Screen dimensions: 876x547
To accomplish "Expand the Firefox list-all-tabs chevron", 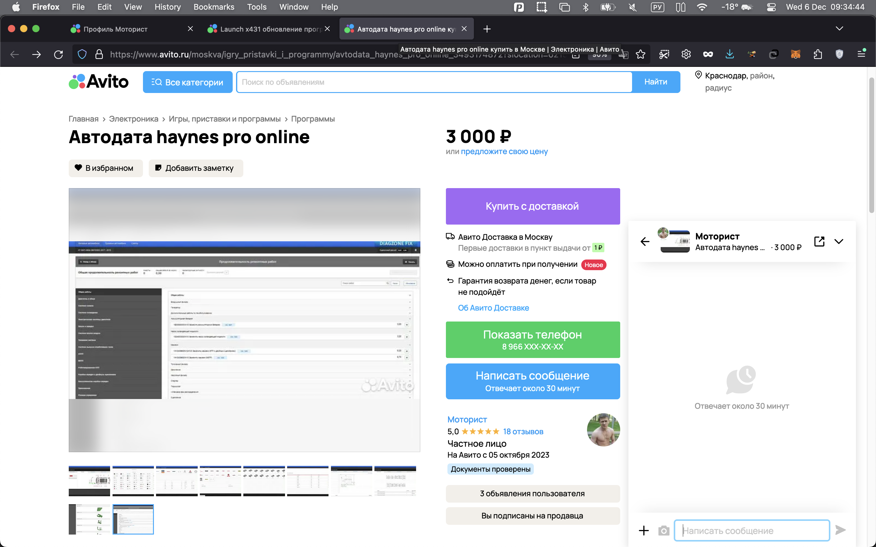I will pos(839,29).
